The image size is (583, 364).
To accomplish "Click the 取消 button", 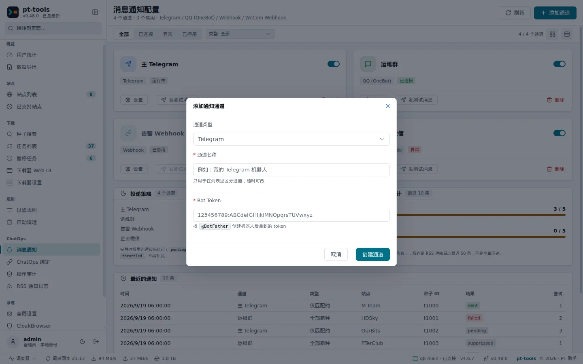I will tap(336, 254).
